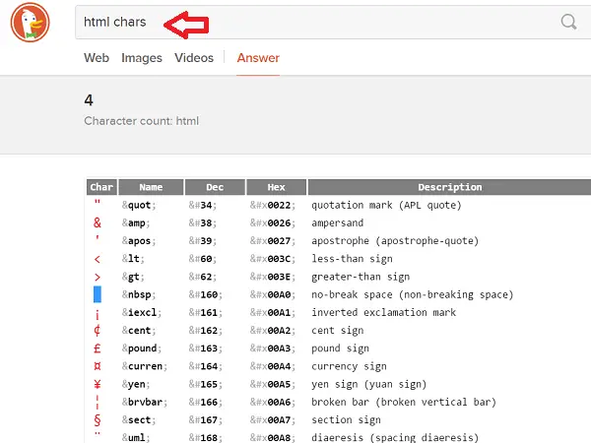Click the blue no-break space character block

(98, 294)
